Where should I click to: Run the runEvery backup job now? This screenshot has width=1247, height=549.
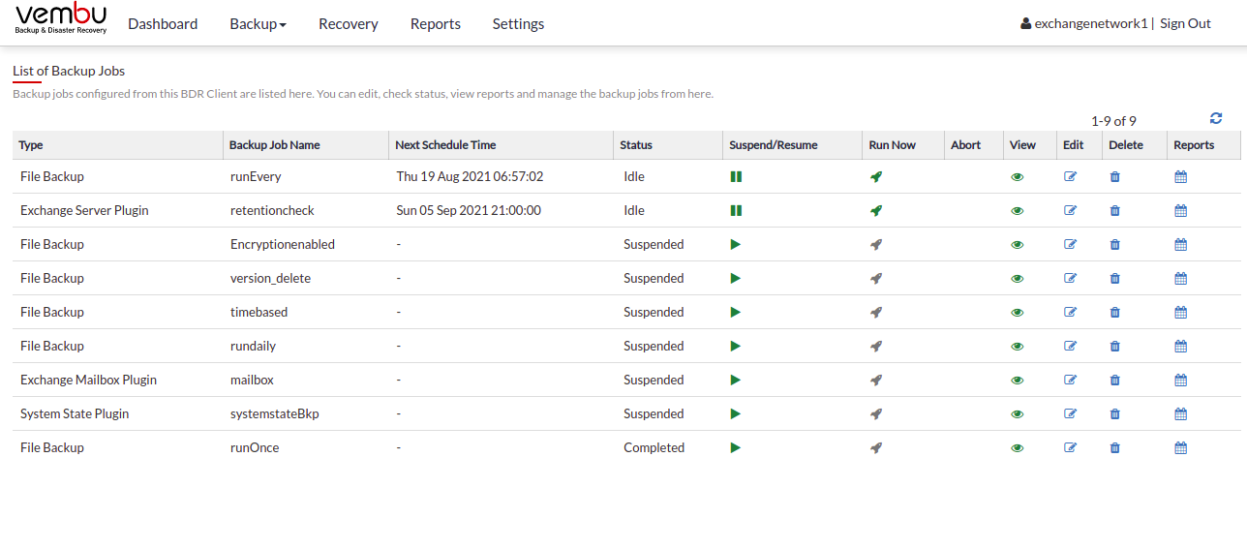click(876, 177)
